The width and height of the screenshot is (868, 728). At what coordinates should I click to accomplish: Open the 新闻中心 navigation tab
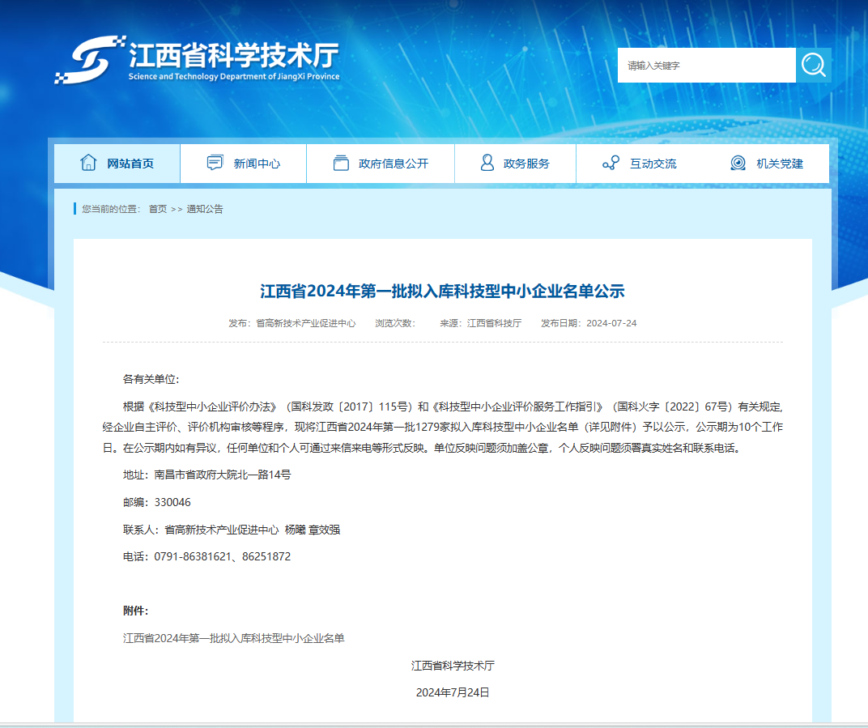(x=257, y=164)
